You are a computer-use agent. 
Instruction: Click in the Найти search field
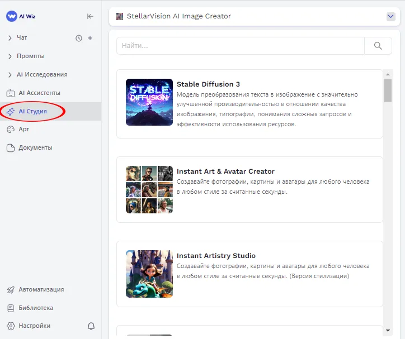pos(239,46)
